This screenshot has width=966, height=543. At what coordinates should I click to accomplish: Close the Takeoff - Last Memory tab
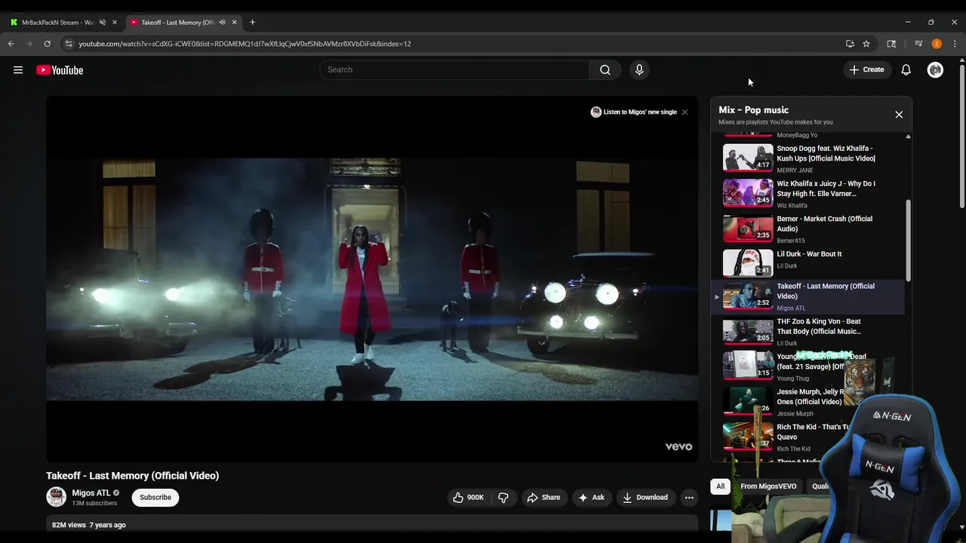pyautogui.click(x=234, y=23)
